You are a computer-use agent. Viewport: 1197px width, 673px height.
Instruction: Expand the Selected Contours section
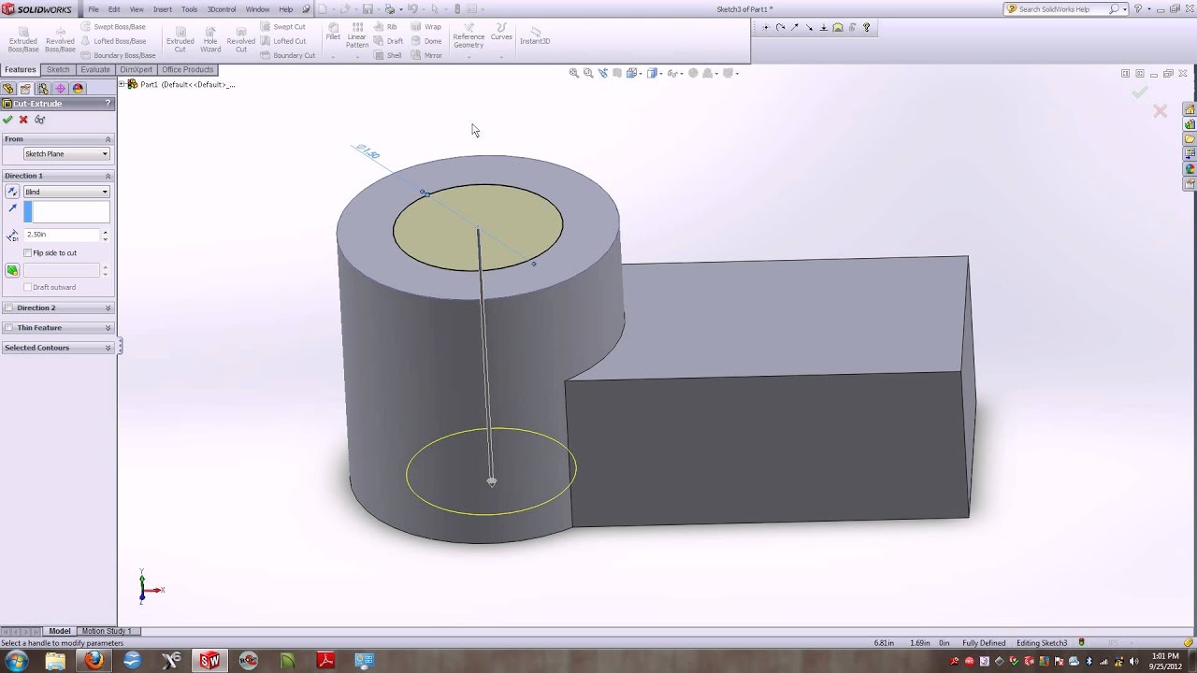(108, 348)
